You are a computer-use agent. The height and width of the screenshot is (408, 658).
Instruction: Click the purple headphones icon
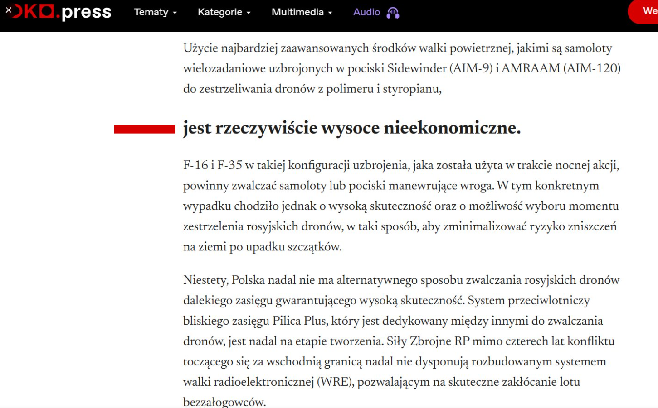pyautogui.click(x=393, y=13)
